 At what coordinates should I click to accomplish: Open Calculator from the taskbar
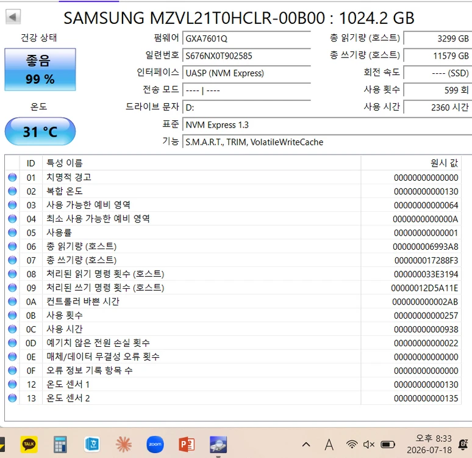(x=60, y=444)
